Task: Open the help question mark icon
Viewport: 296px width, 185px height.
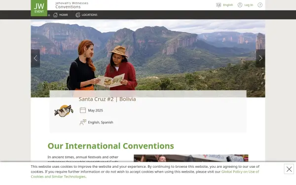Action: click(x=260, y=5)
